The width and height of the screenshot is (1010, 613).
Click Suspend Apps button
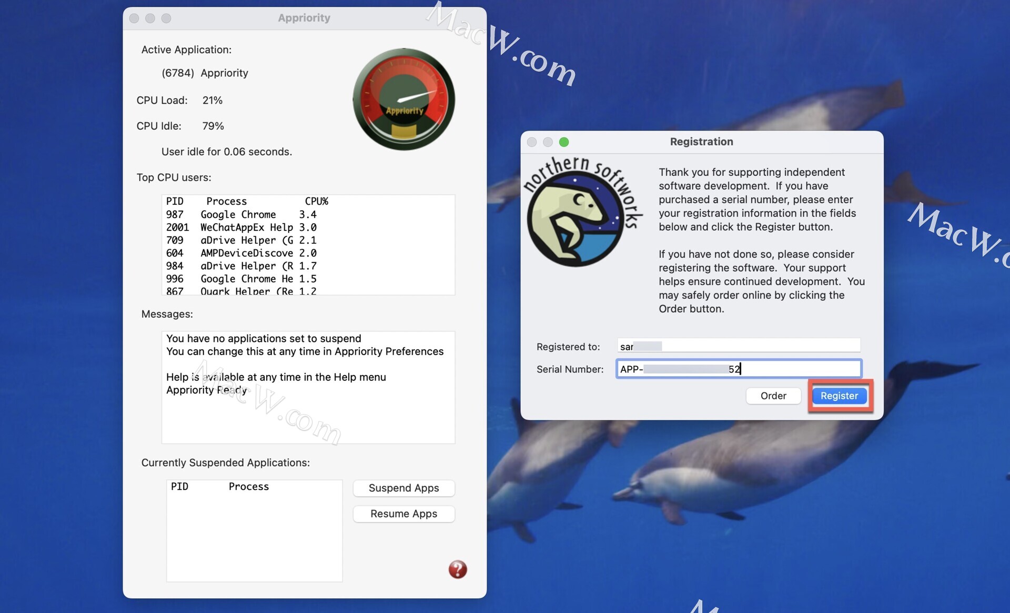click(403, 488)
